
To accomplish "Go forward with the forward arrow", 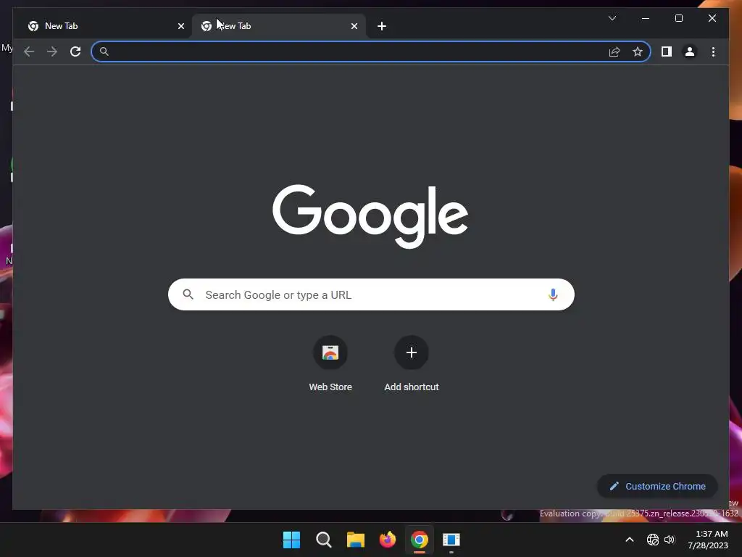I will coord(52,51).
